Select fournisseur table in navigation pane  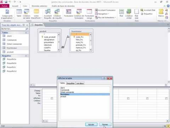(15, 48)
